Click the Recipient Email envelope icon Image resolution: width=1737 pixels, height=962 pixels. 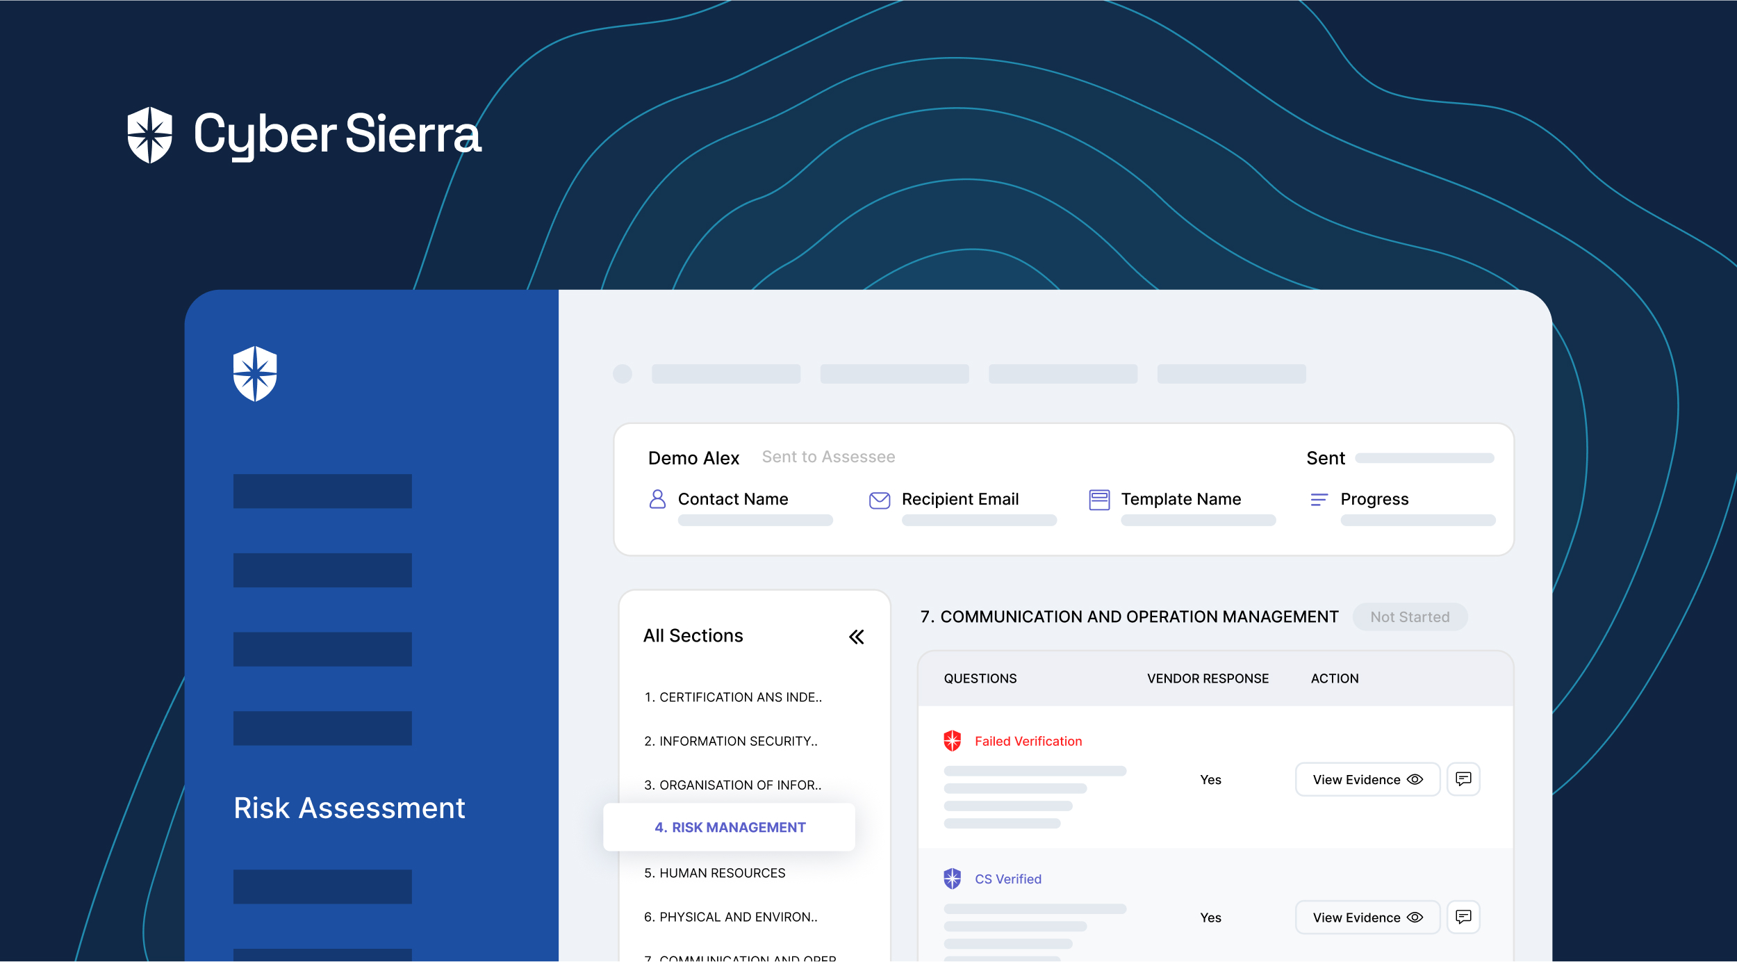click(x=880, y=500)
